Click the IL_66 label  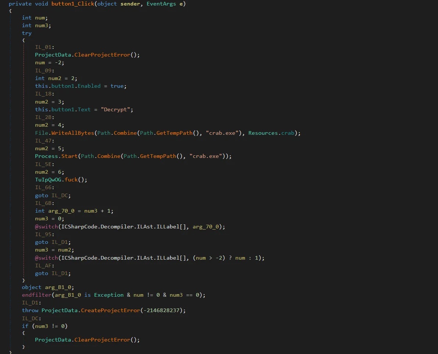pyautogui.click(x=44, y=187)
